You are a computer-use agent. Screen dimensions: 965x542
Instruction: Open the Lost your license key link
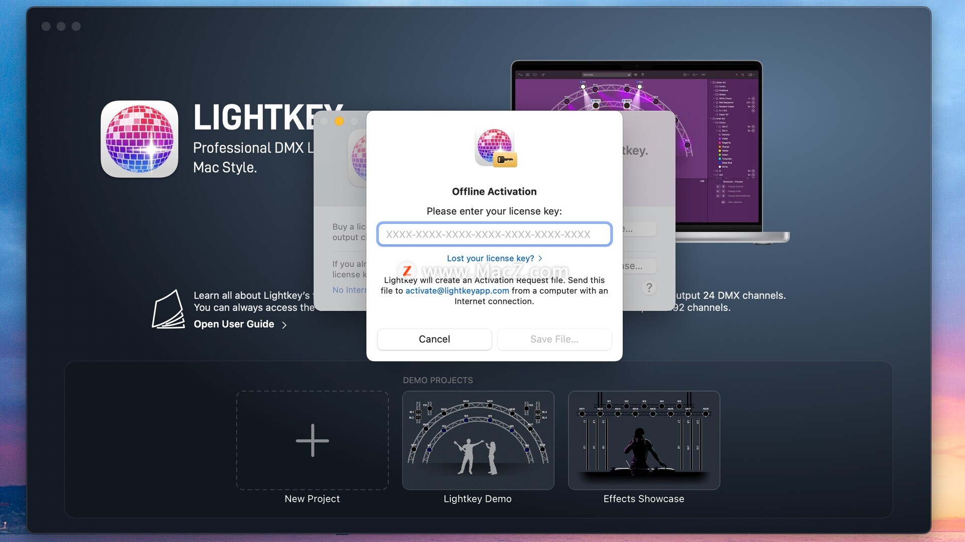pos(490,258)
